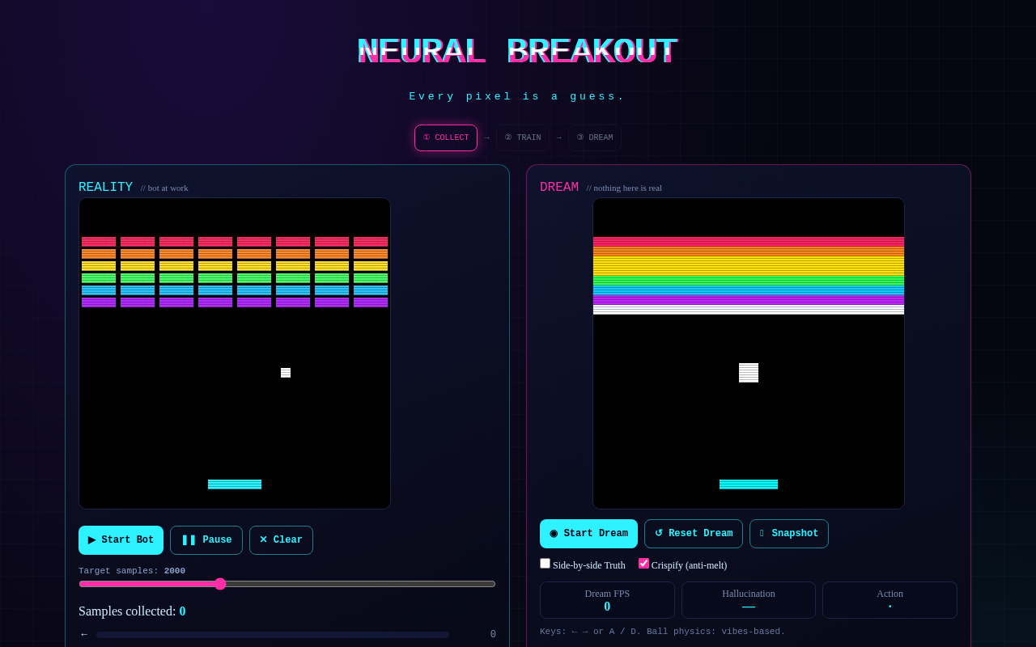Click the DREAM panel heading
The image size is (1036, 647).
pos(559,188)
